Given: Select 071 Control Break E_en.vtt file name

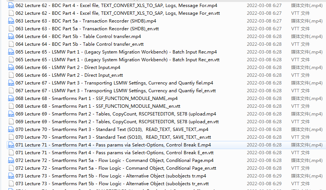Looking at the screenshot, I should pyautogui.click(x=115, y=153).
